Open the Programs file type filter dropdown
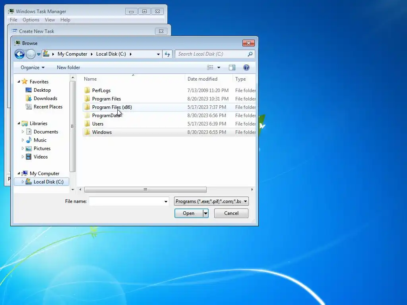Viewport: 407px width, 305px height. tap(211, 201)
